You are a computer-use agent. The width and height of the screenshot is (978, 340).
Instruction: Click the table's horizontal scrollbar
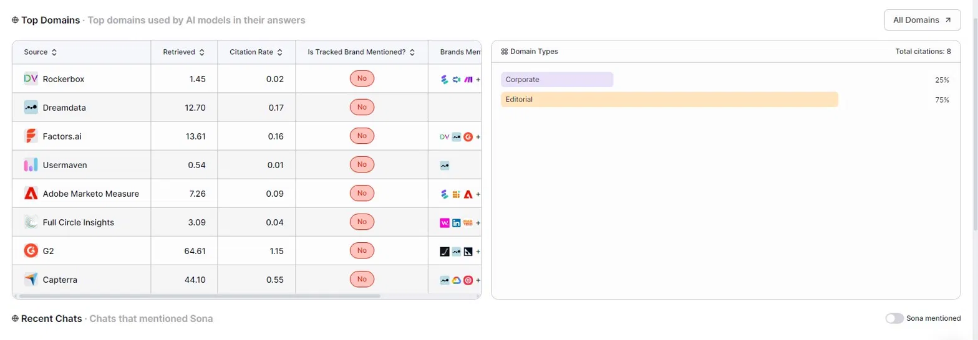point(200,296)
